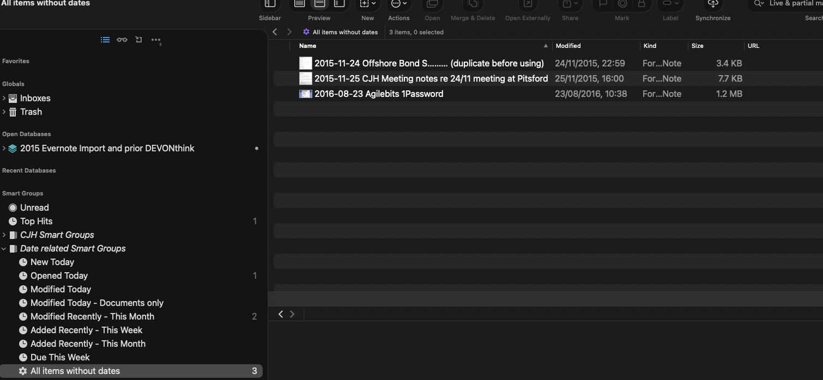Select the Top Hits smart group
Viewport: 823px width, 380px height.
[36, 222]
